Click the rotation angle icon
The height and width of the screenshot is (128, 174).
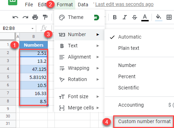pyautogui.click(x=62, y=80)
